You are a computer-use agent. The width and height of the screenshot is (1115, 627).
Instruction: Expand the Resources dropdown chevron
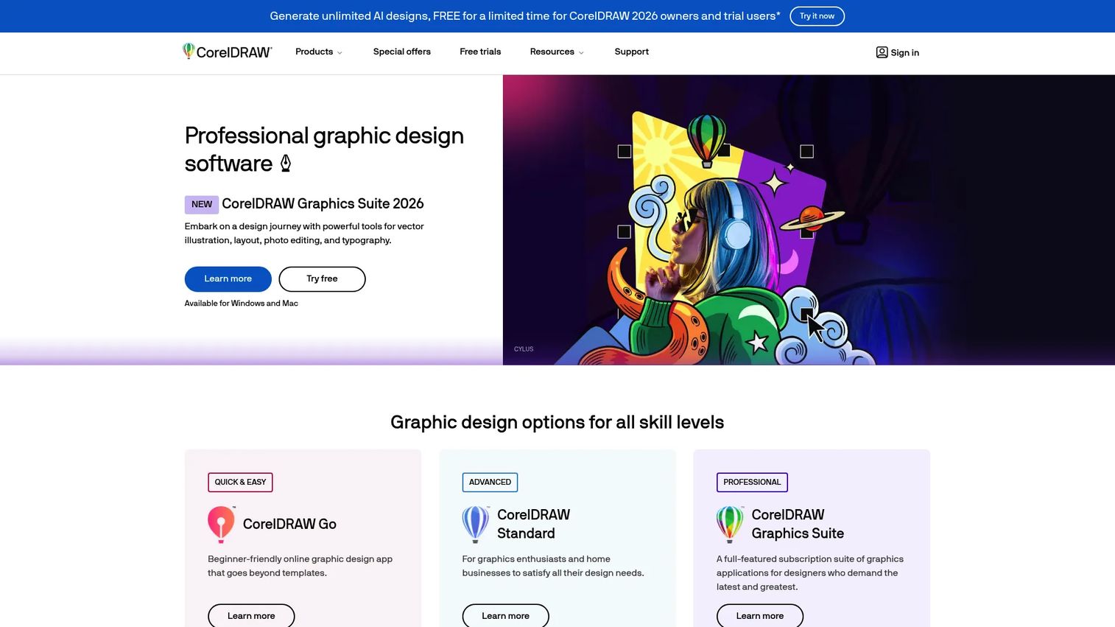581,52
